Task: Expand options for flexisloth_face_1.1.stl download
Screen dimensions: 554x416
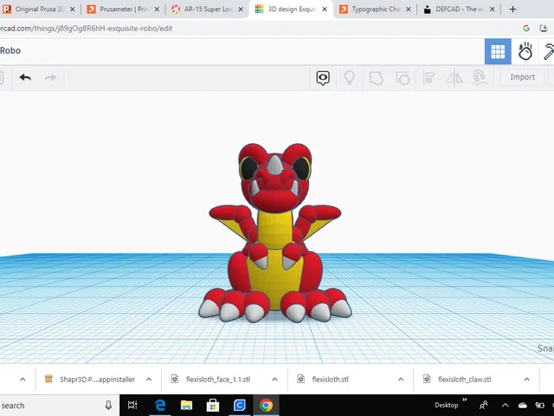Action: (x=274, y=380)
